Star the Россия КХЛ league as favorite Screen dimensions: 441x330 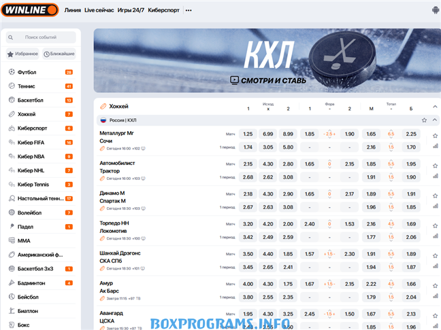pyautogui.click(x=425, y=120)
